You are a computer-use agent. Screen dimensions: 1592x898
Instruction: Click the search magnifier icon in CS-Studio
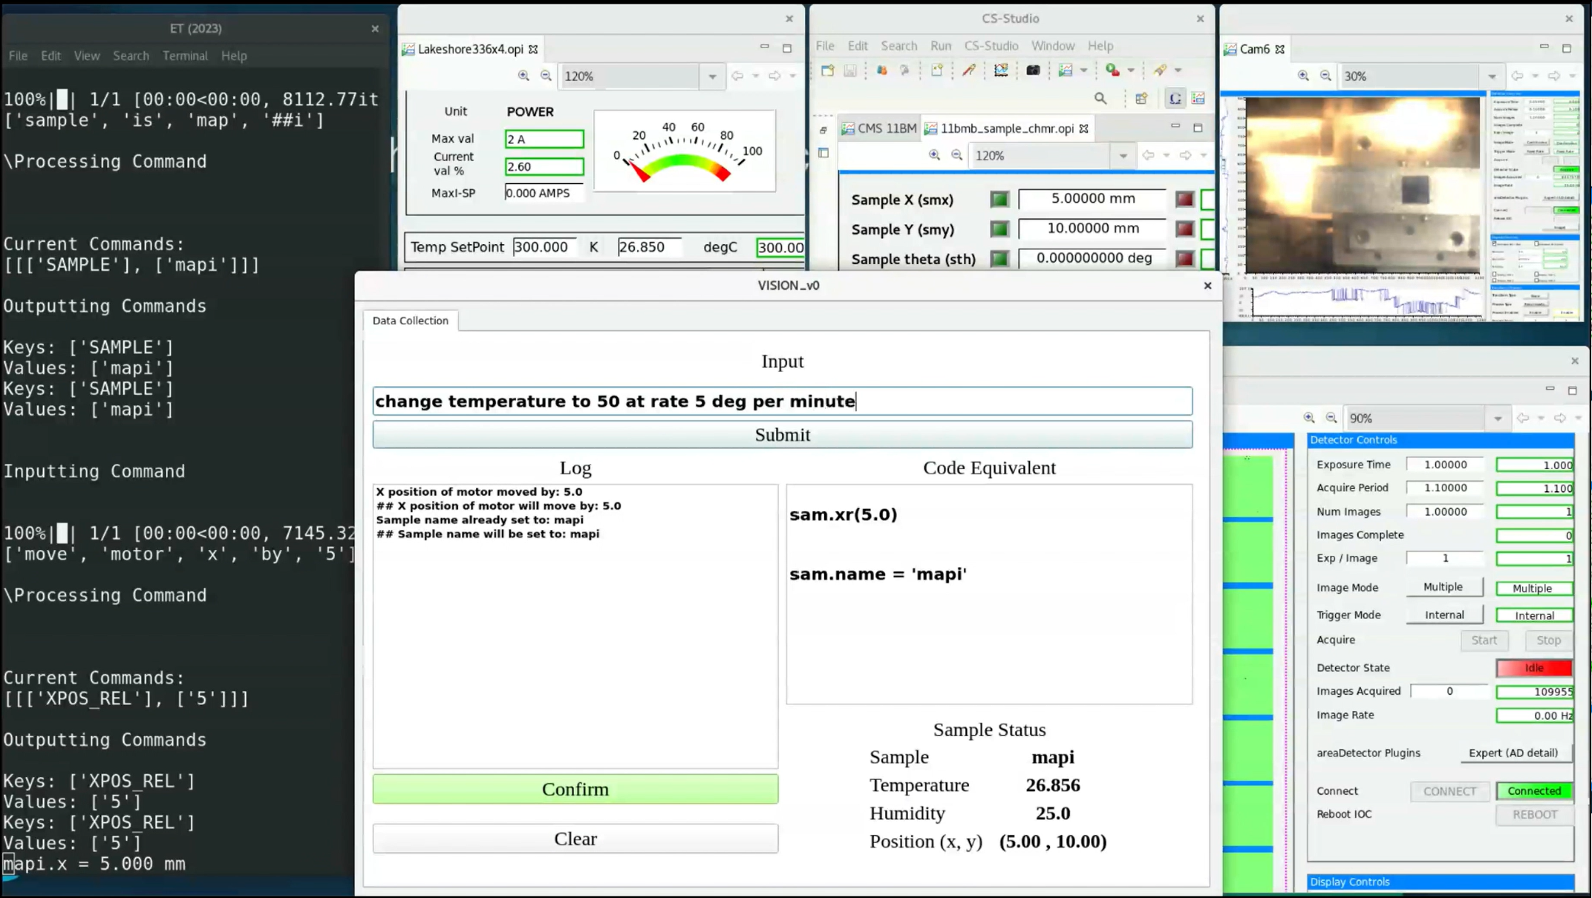tap(1100, 99)
